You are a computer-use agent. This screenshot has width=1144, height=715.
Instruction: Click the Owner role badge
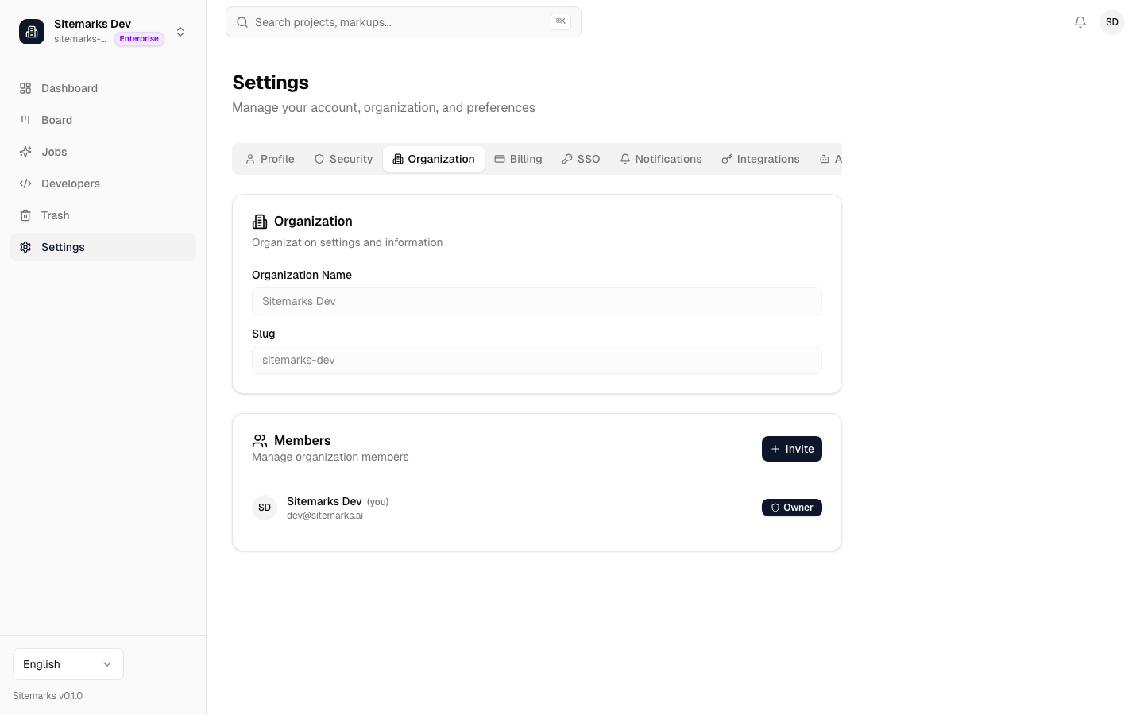pyautogui.click(x=791, y=508)
